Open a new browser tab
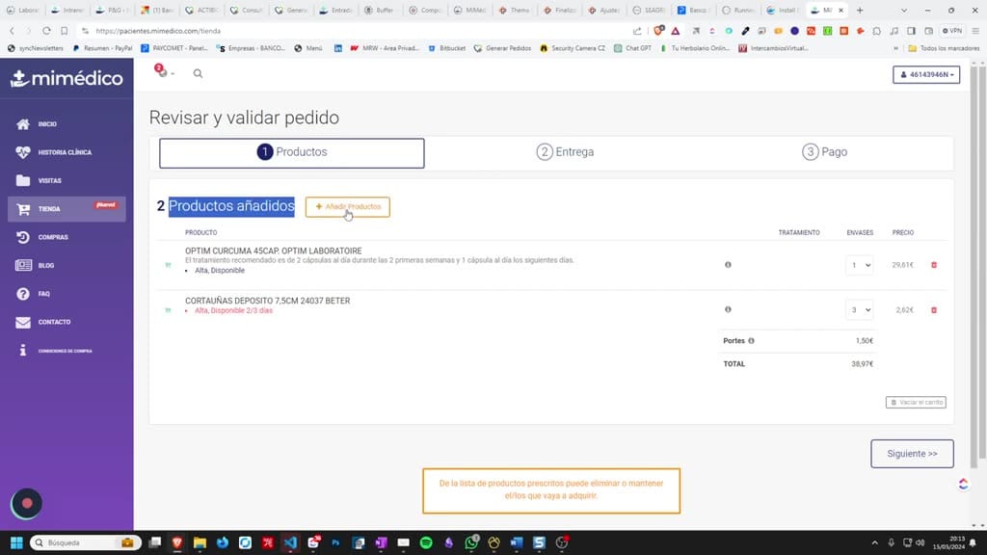Viewport: 987px width, 555px height. (860, 10)
